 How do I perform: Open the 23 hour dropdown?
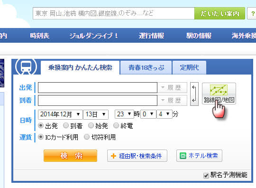pyautogui.click(x=124, y=114)
